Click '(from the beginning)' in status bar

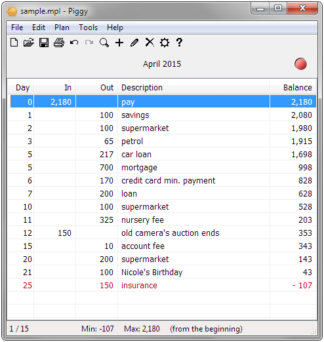(x=206, y=328)
